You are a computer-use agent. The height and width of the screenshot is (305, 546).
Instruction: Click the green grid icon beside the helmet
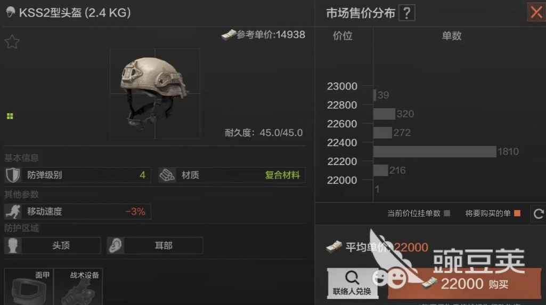coord(10,116)
